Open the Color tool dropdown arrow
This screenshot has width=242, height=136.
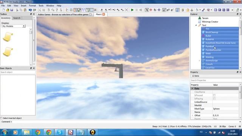coord(200,10)
